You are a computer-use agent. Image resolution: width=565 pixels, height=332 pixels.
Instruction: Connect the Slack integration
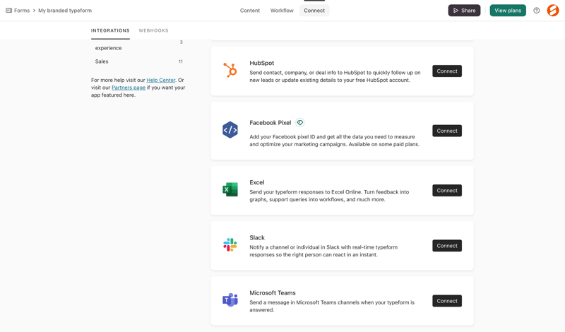[x=447, y=246]
